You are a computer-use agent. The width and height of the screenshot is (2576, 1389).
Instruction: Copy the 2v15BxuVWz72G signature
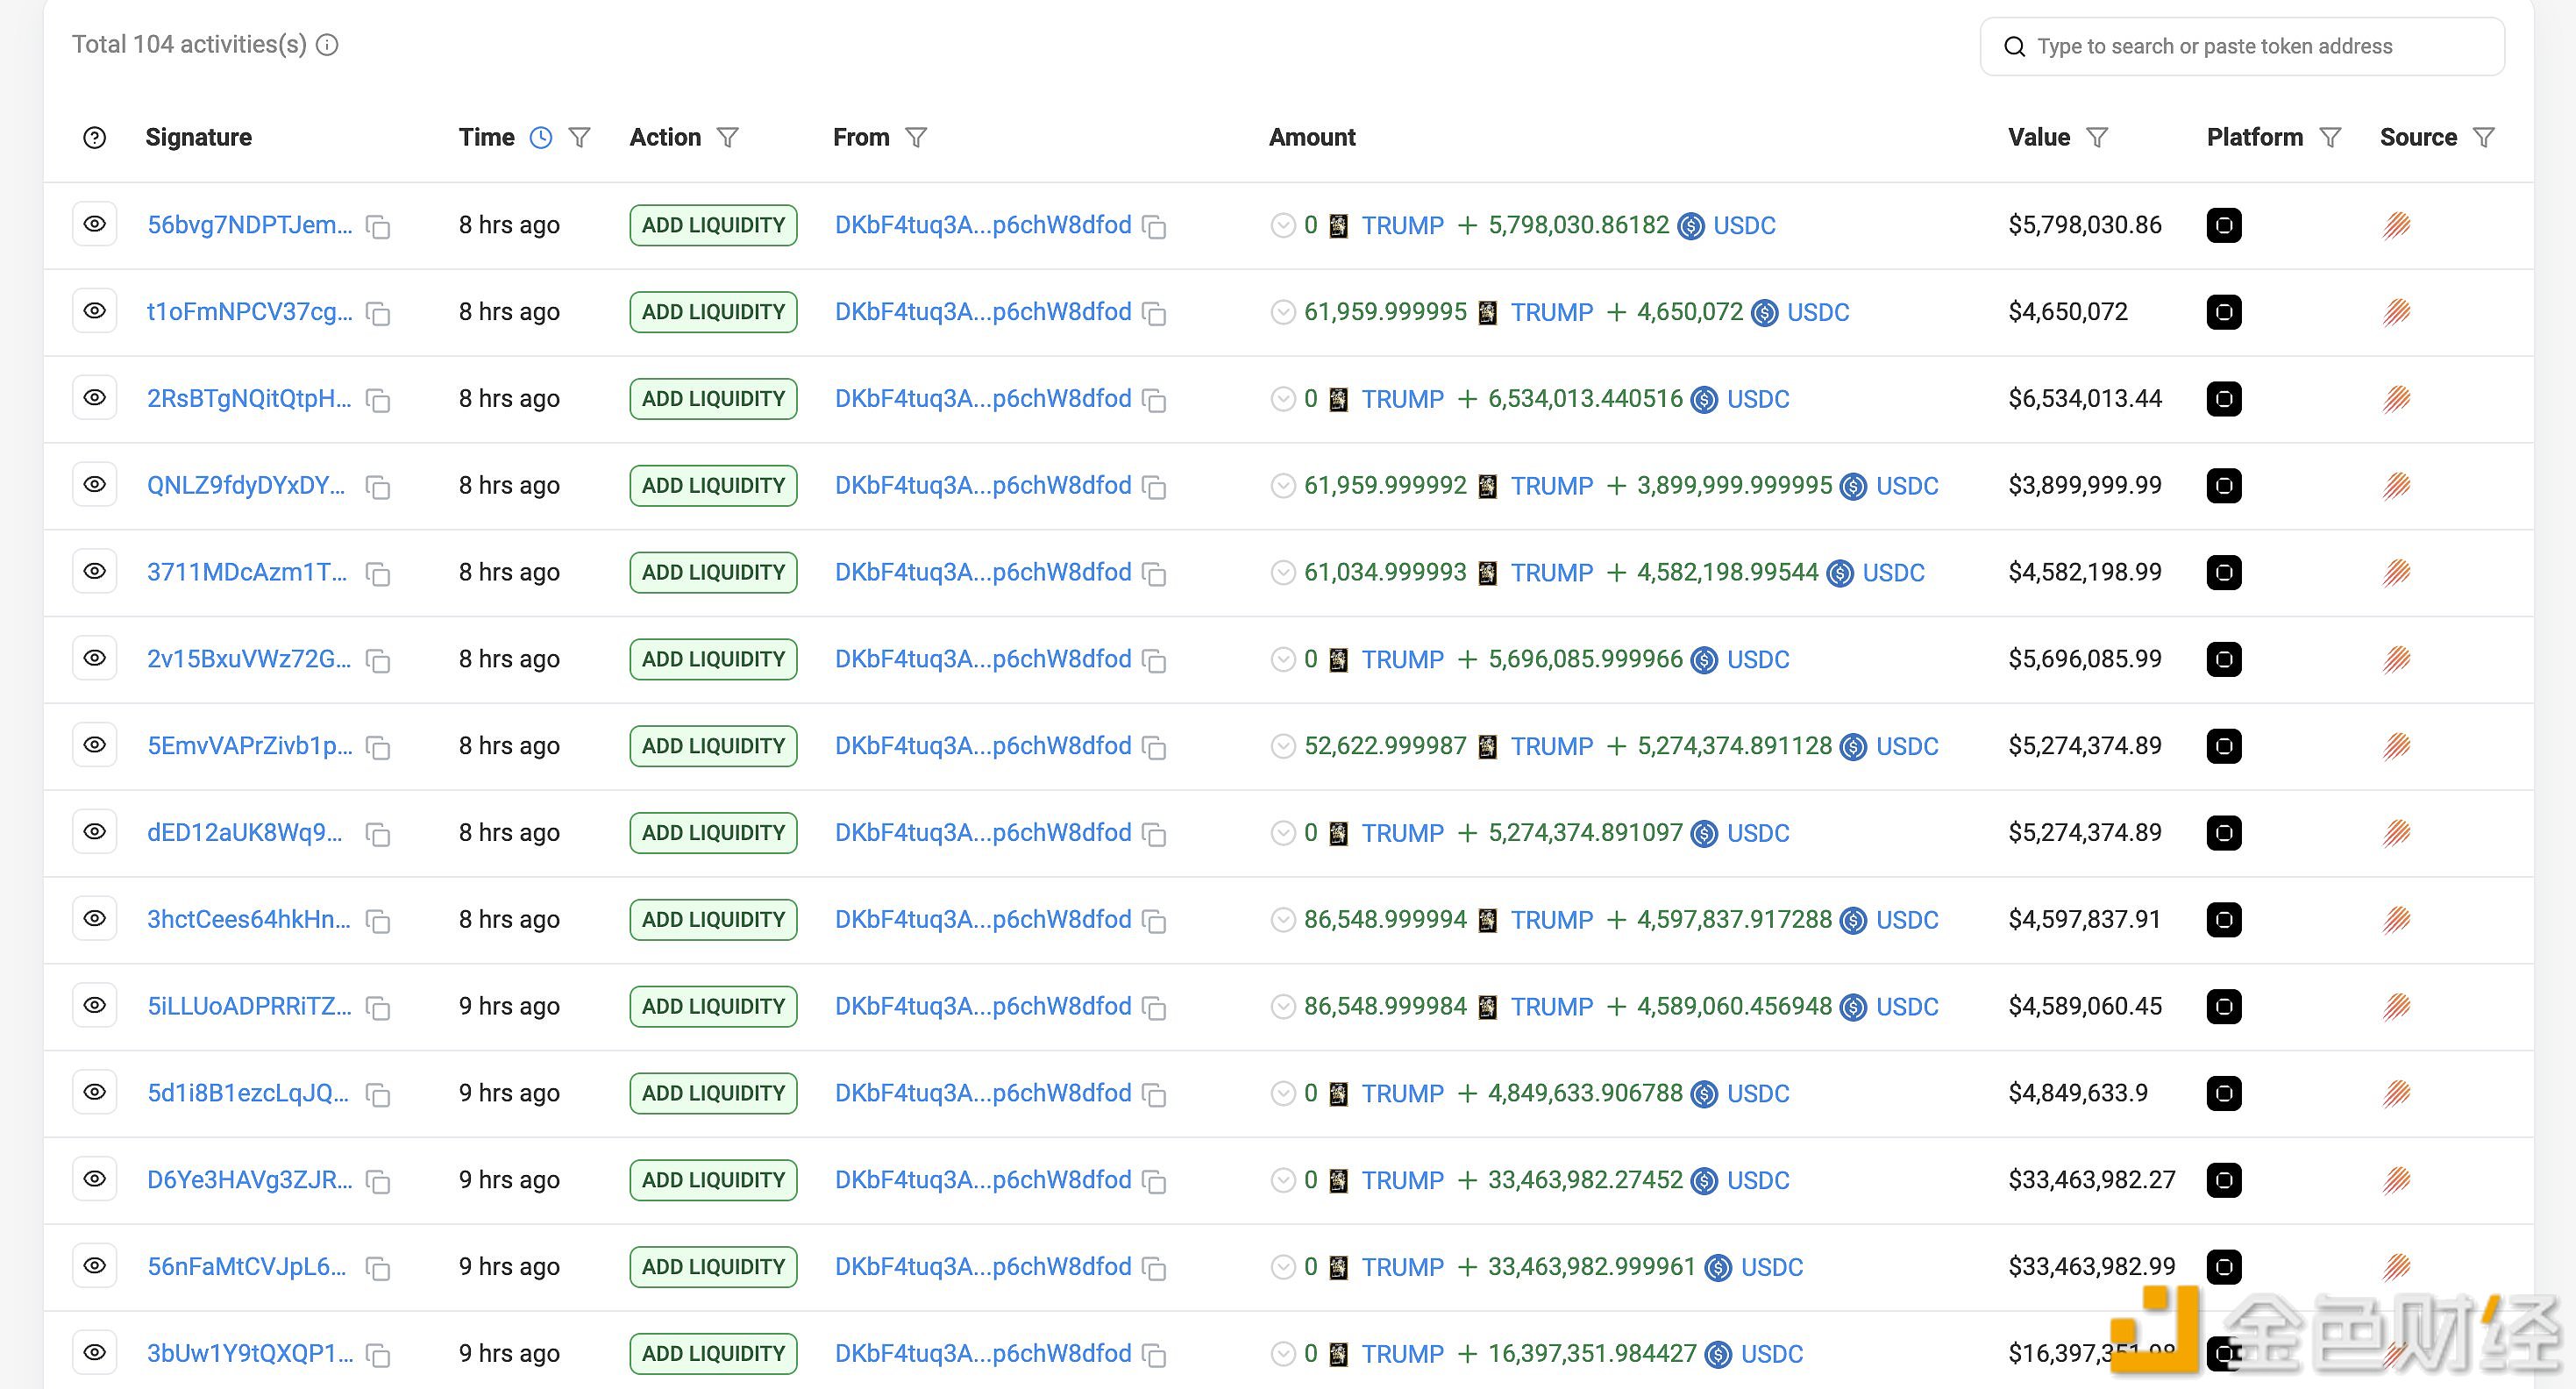point(378,661)
